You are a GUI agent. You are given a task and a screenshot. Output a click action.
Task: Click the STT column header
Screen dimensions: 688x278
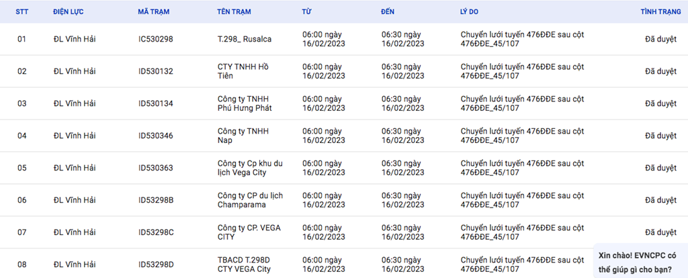(22, 12)
